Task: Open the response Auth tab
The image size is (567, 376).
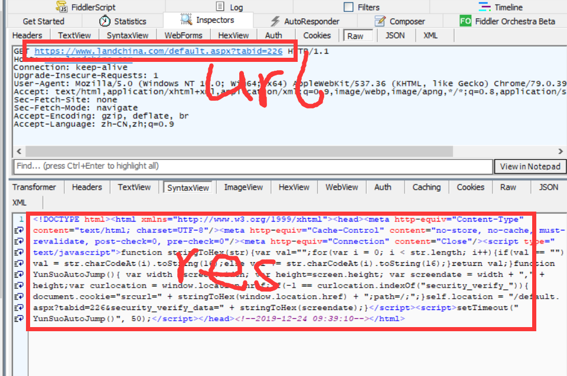Action: [383, 187]
